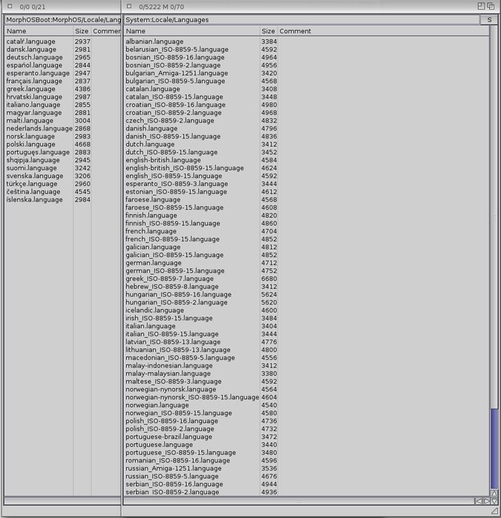Select greek_ISO-8859-7.language file

pos(169,279)
